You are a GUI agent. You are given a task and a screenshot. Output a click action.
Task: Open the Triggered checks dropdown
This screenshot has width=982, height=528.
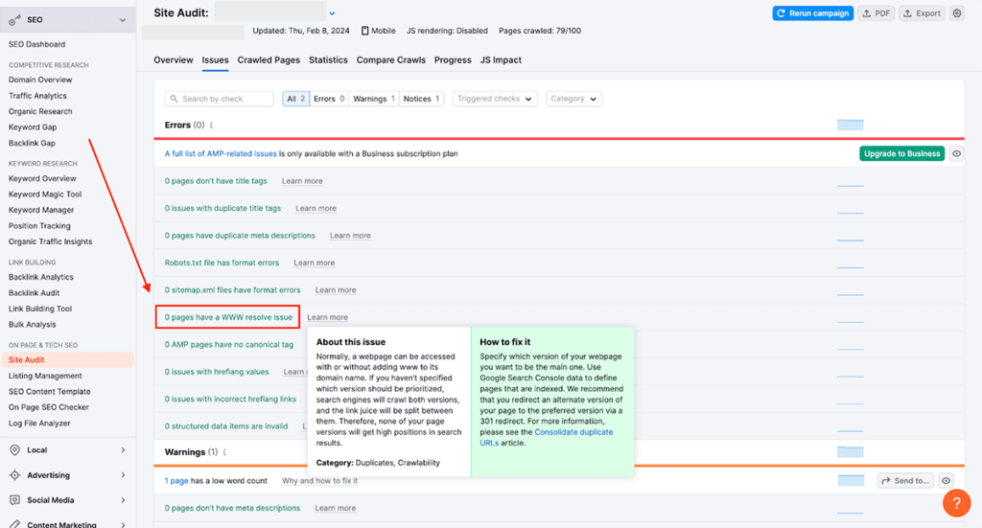[x=494, y=99]
